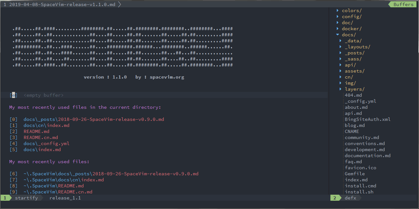
Task: Open the [e] empty buffer entry
Action: point(37,95)
